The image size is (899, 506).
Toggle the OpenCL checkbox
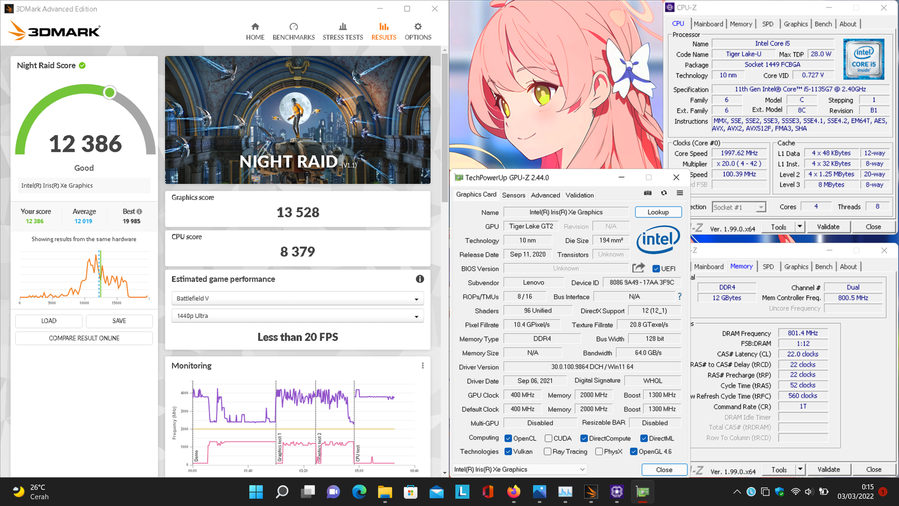(508, 439)
